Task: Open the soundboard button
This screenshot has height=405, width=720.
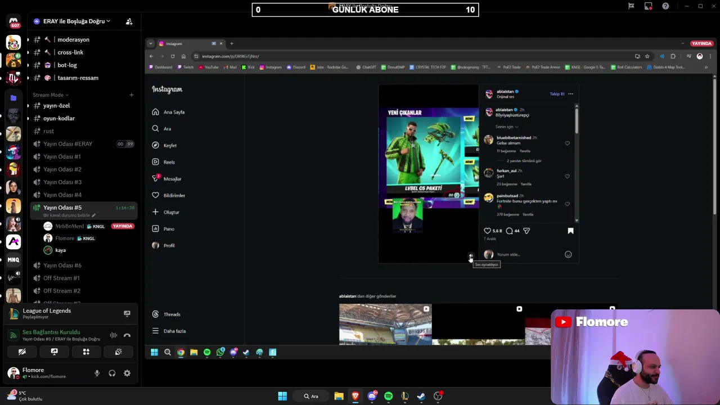Action: tap(119, 352)
